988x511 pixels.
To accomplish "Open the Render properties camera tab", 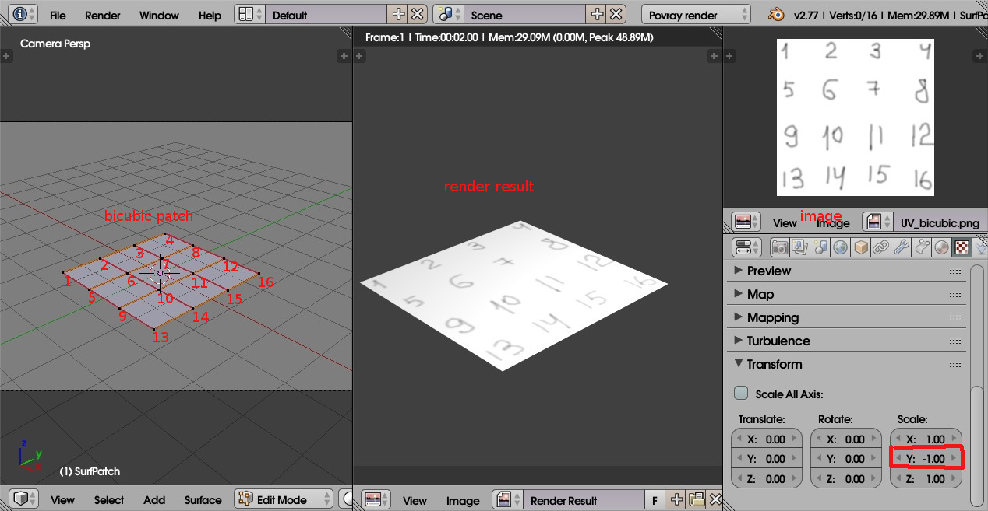I will point(780,247).
